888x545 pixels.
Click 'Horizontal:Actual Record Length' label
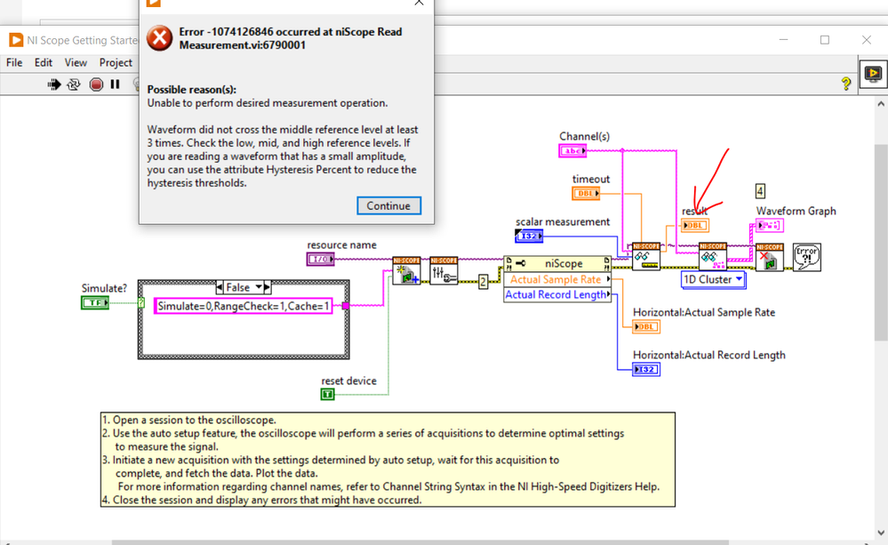(709, 355)
